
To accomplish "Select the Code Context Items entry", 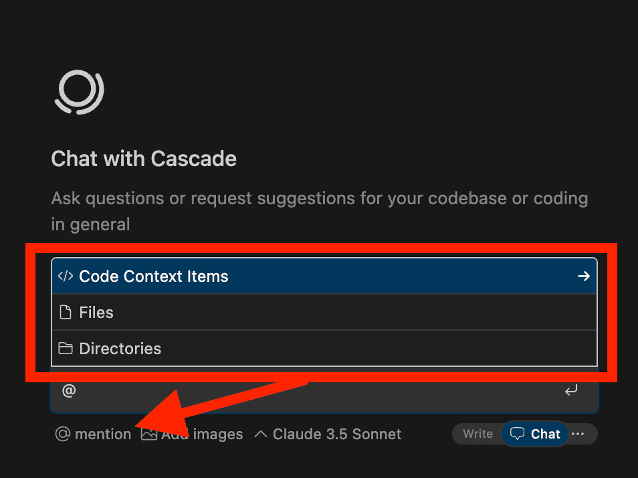I will pyautogui.click(x=154, y=276).
